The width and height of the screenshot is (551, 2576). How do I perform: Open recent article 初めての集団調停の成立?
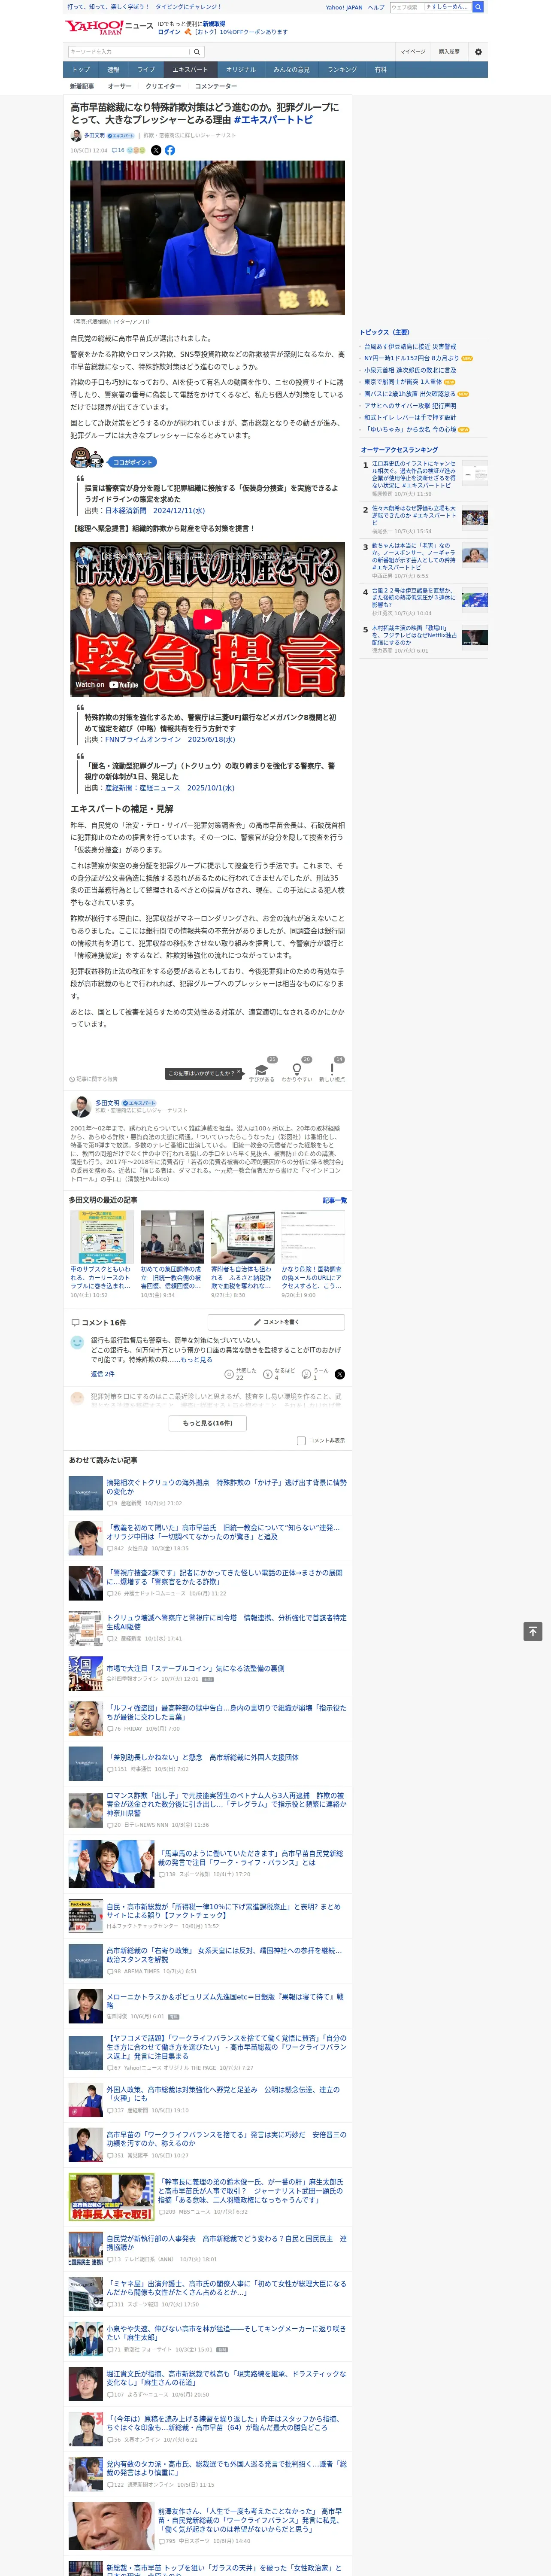point(171,1278)
